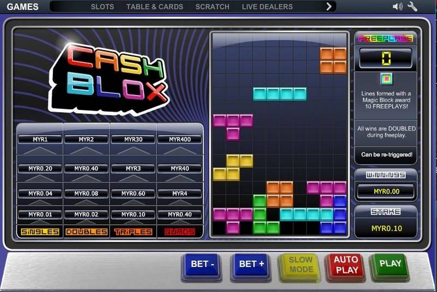Click the Magic Block rainbow icon

point(386,79)
